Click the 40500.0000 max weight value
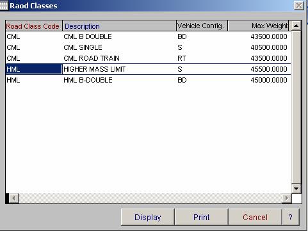 [269, 47]
